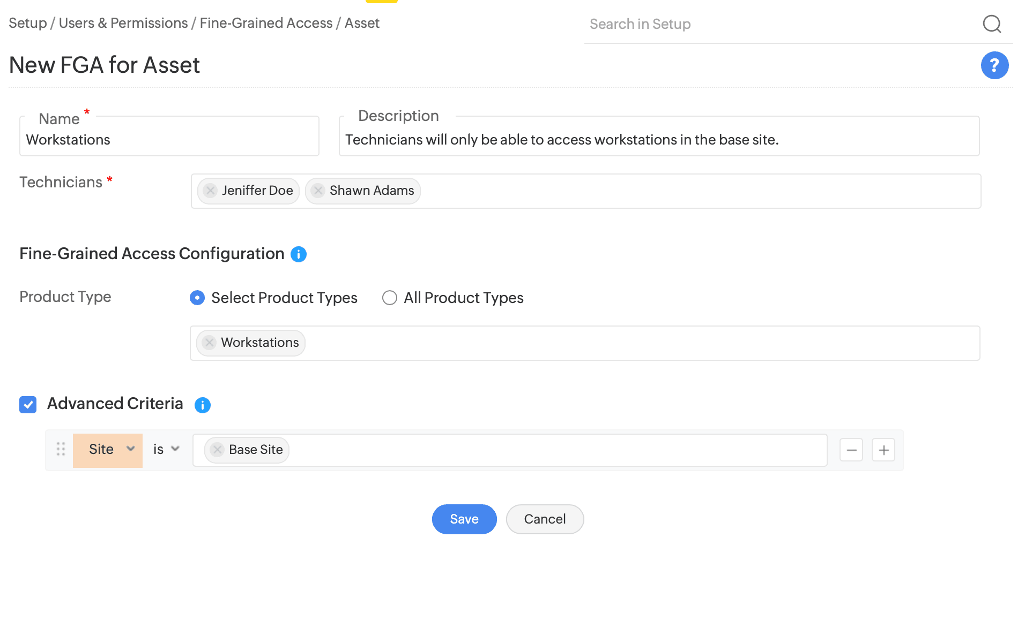Screen dimensions: 1025x621
Task: Open Fine-Grained Access breadcrumb link
Action: pyautogui.click(x=266, y=23)
